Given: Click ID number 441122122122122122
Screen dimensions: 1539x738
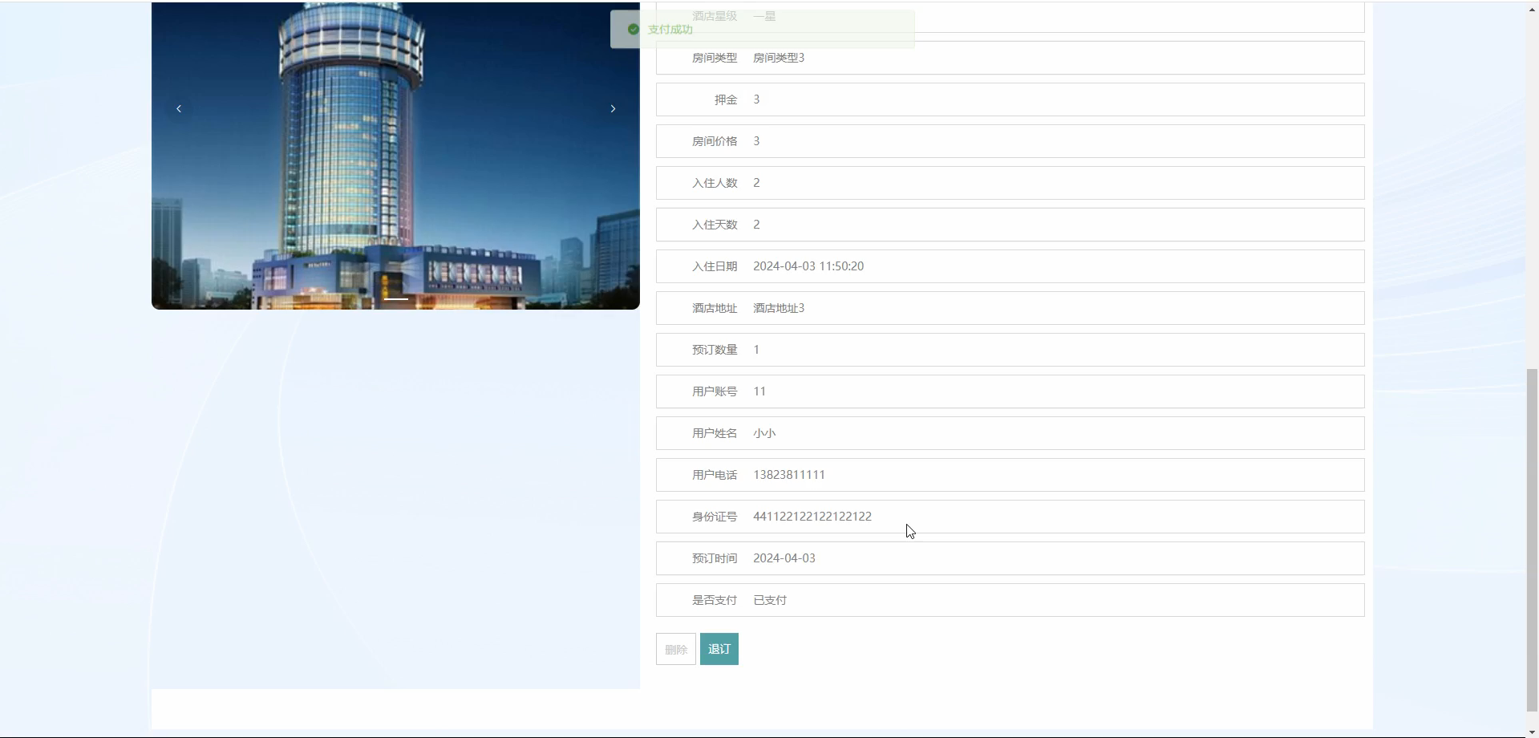Looking at the screenshot, I should [812, 517].
